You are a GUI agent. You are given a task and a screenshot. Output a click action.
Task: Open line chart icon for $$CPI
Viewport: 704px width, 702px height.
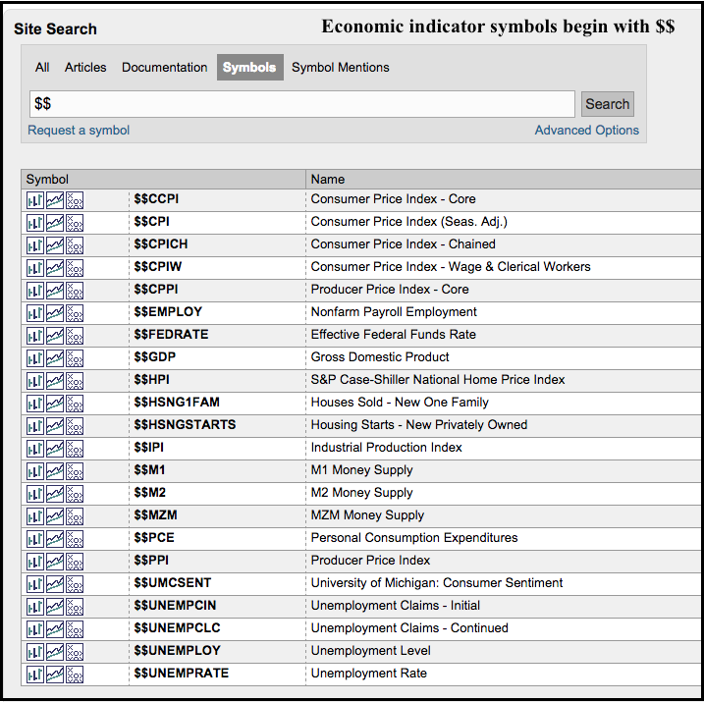55,222
